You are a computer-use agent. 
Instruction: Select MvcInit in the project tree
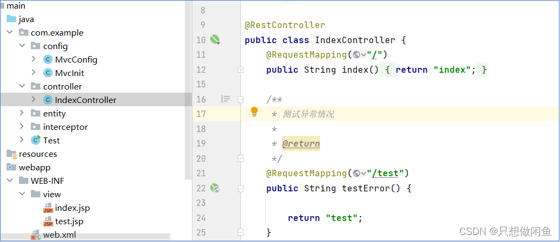69,73
